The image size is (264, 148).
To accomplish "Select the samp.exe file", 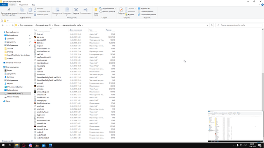I will pyautogui.click(x=40, y=86).
